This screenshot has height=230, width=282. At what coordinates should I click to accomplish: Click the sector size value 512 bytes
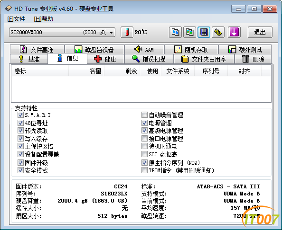coord(113,216)
